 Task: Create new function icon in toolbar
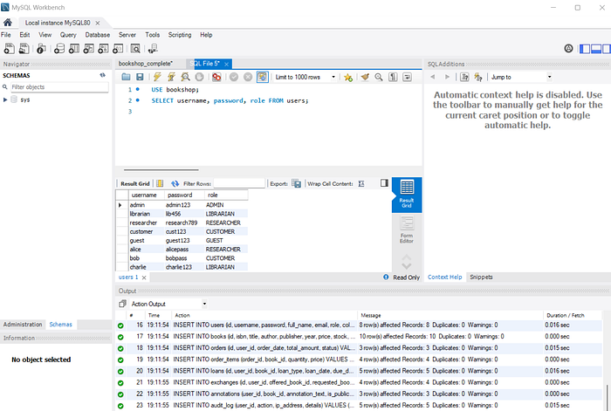pos(118,49)
